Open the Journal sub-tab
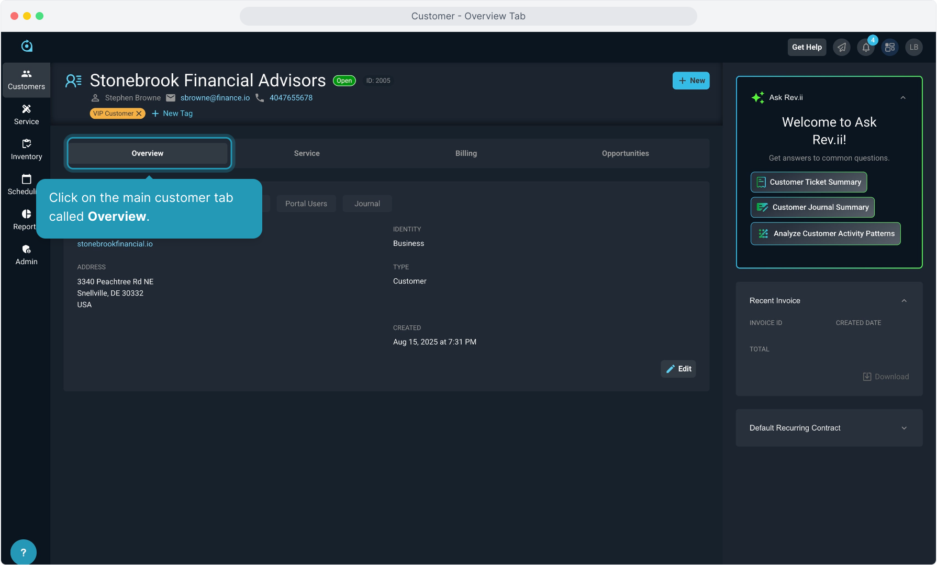Viewport: 937px width, 565px height. tap(367, 204)
